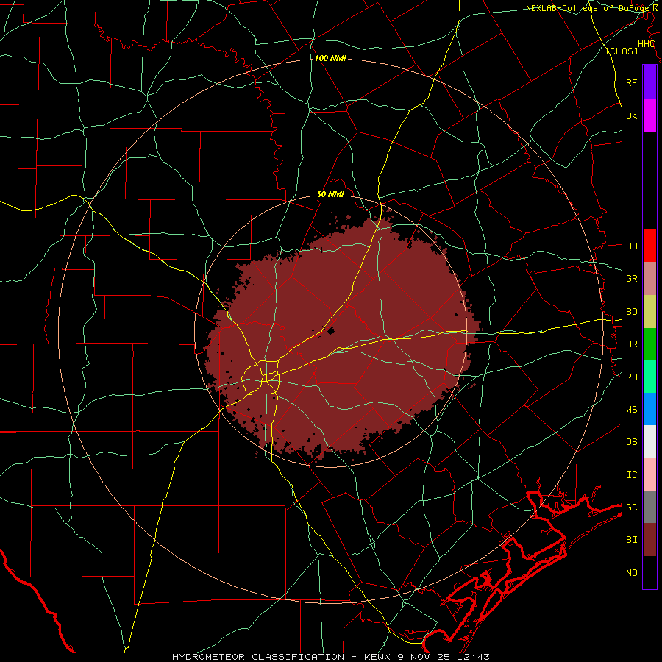Click the BD legend label
The width and height of the screenshot is (662, 662).
631,312
